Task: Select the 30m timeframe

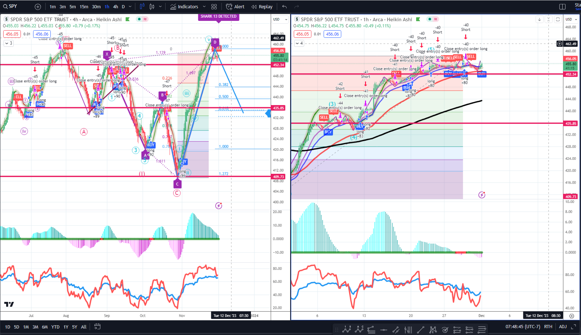Action: click(x=96, y=6)
